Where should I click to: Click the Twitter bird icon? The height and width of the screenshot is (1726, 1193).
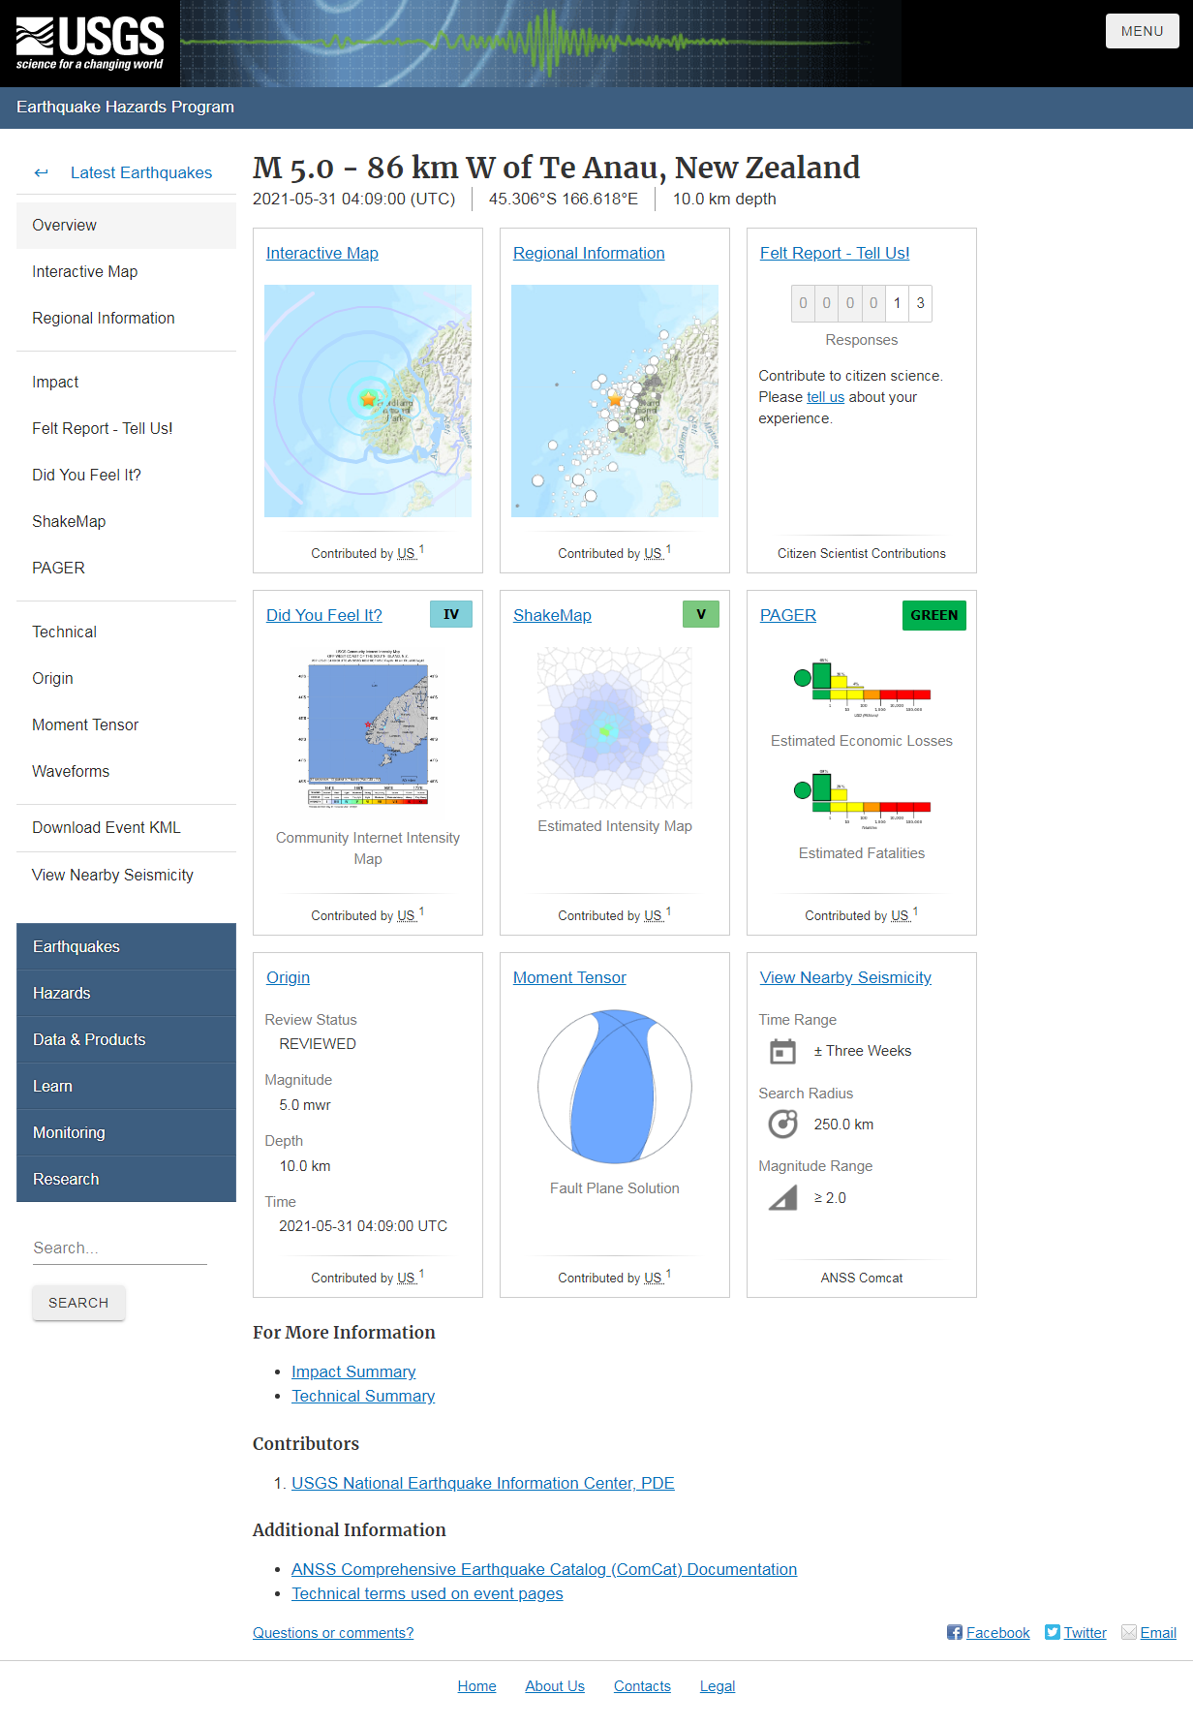click(1053, 1633)
